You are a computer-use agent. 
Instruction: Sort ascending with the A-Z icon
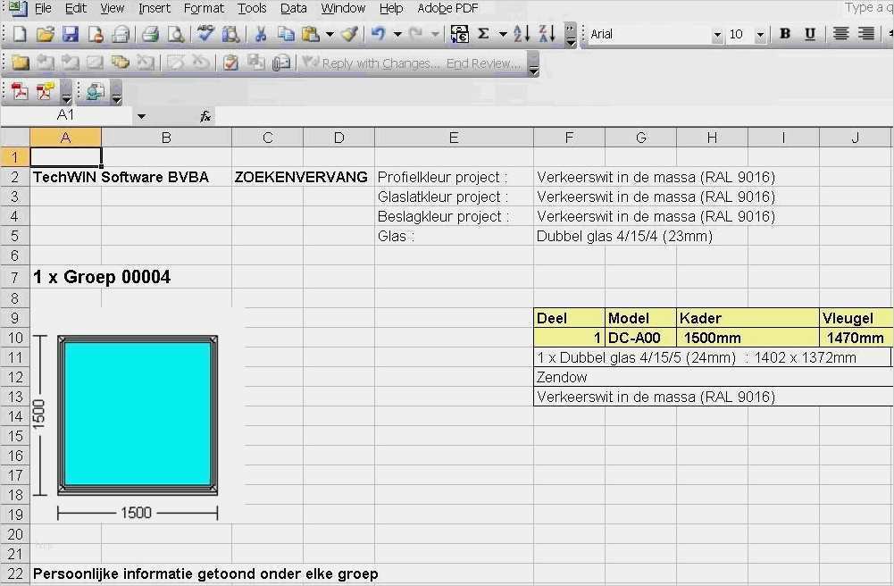(x=522, y=35)
